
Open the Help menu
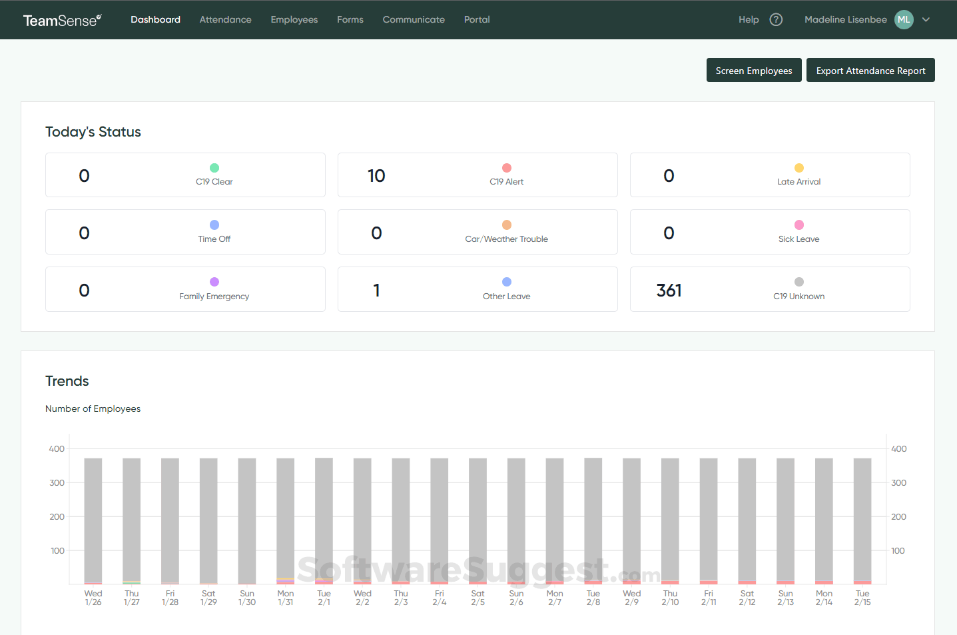(x=749, y=19)
